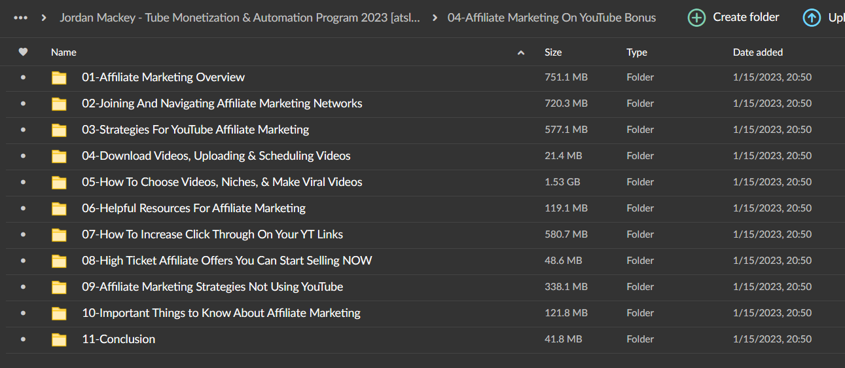845x368 pixels.
Task: Click the 02-Joining And Navigating folder icon
Action: [x=60, y=103]
